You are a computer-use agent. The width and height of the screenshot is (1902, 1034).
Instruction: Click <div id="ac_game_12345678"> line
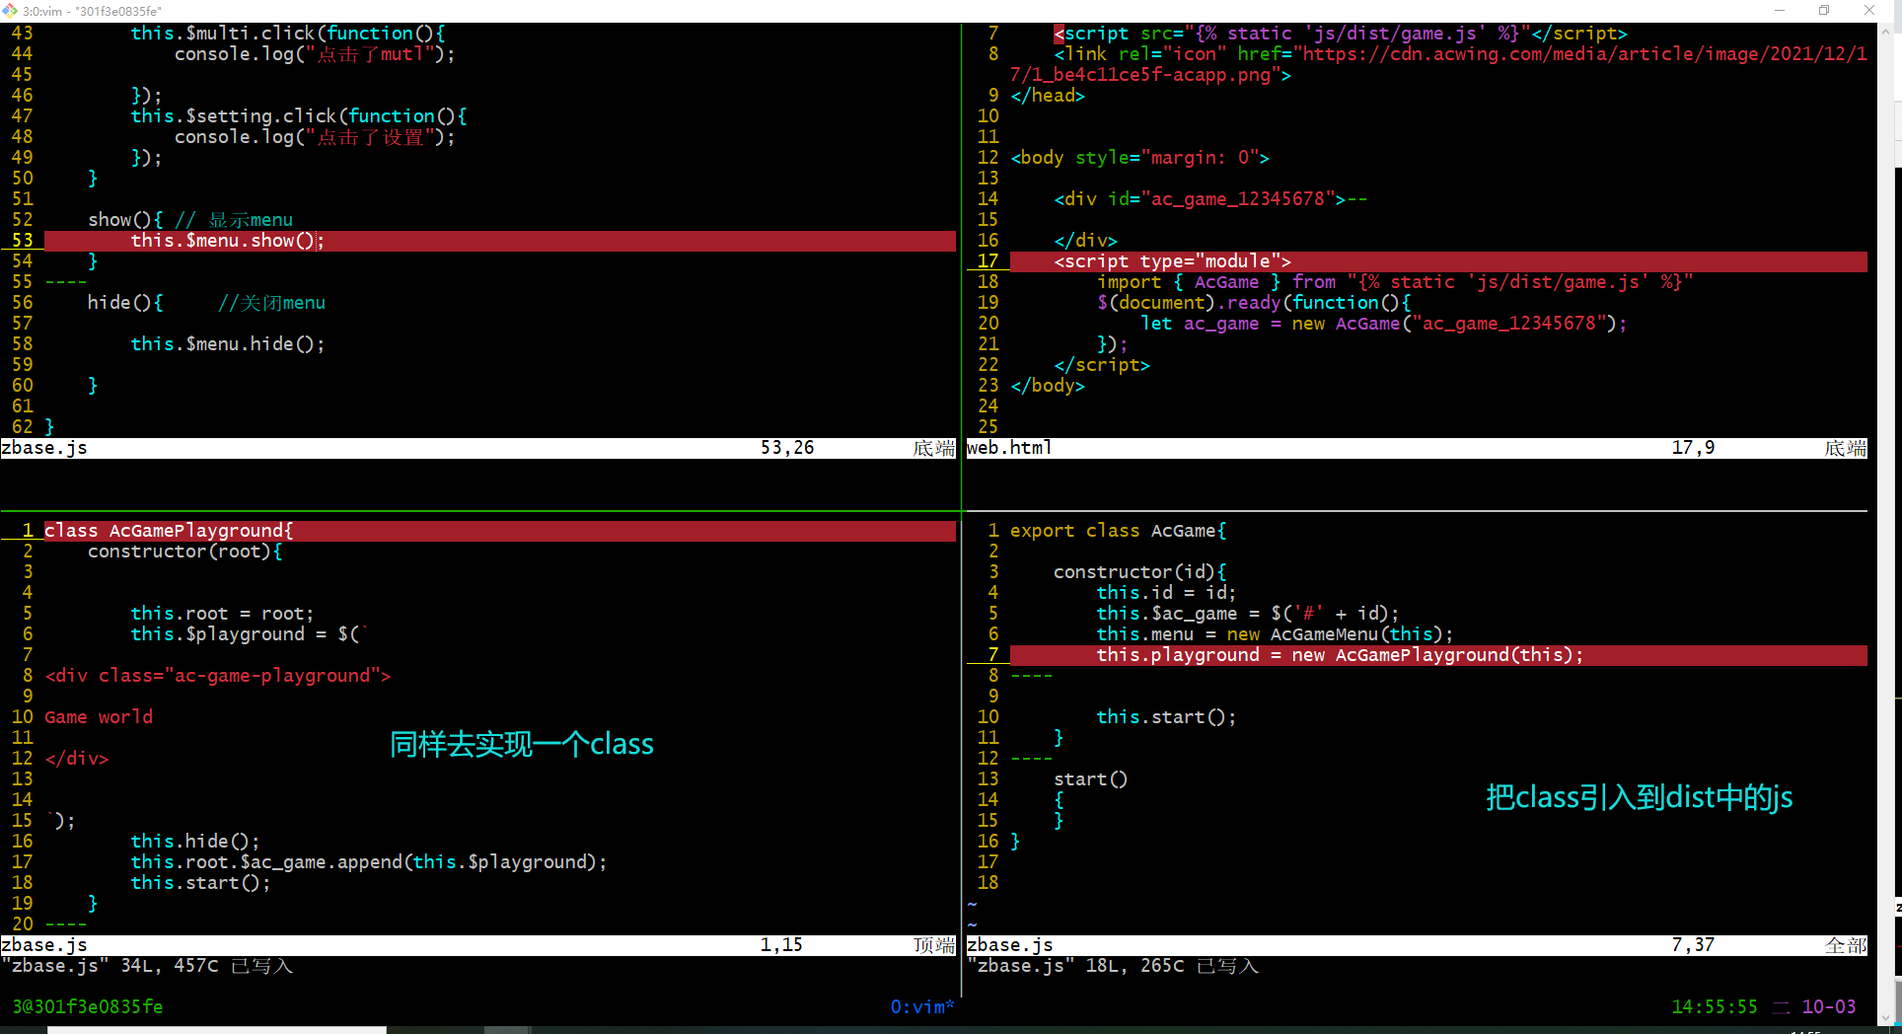tap(1210, 199)
